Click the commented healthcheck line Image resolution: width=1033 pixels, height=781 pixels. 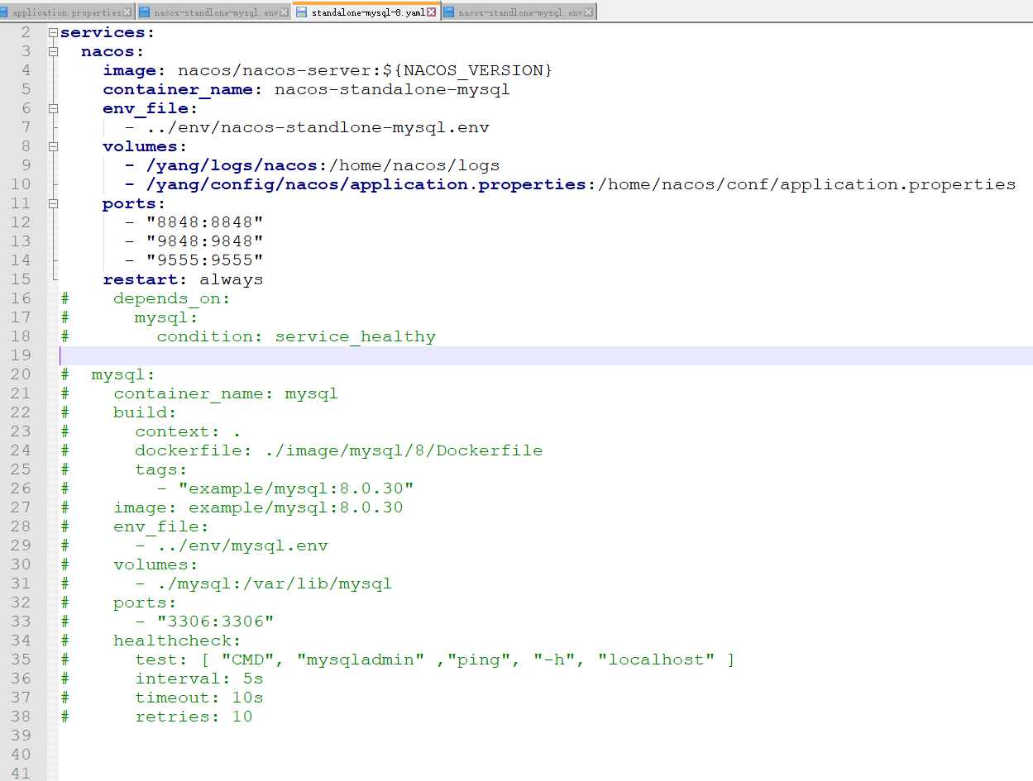click(177, 640)
